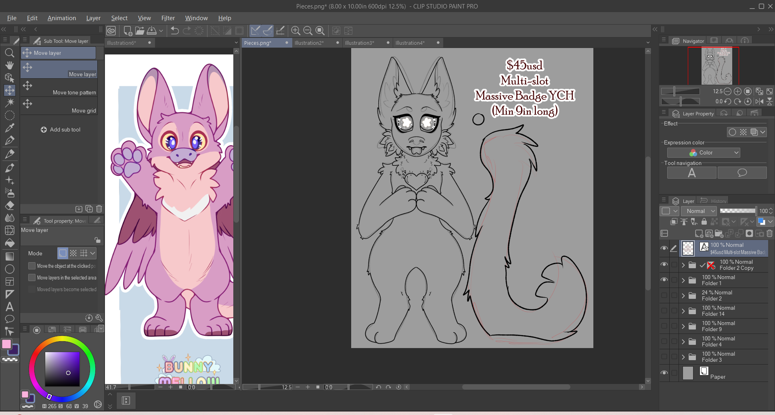
Task: Open the Save options dropdown arrow
Action: click(161, 31)
